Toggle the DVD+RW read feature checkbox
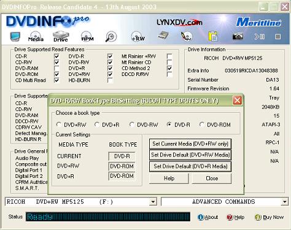The height and width of the screenshot is (230, 291). [110, 74]
